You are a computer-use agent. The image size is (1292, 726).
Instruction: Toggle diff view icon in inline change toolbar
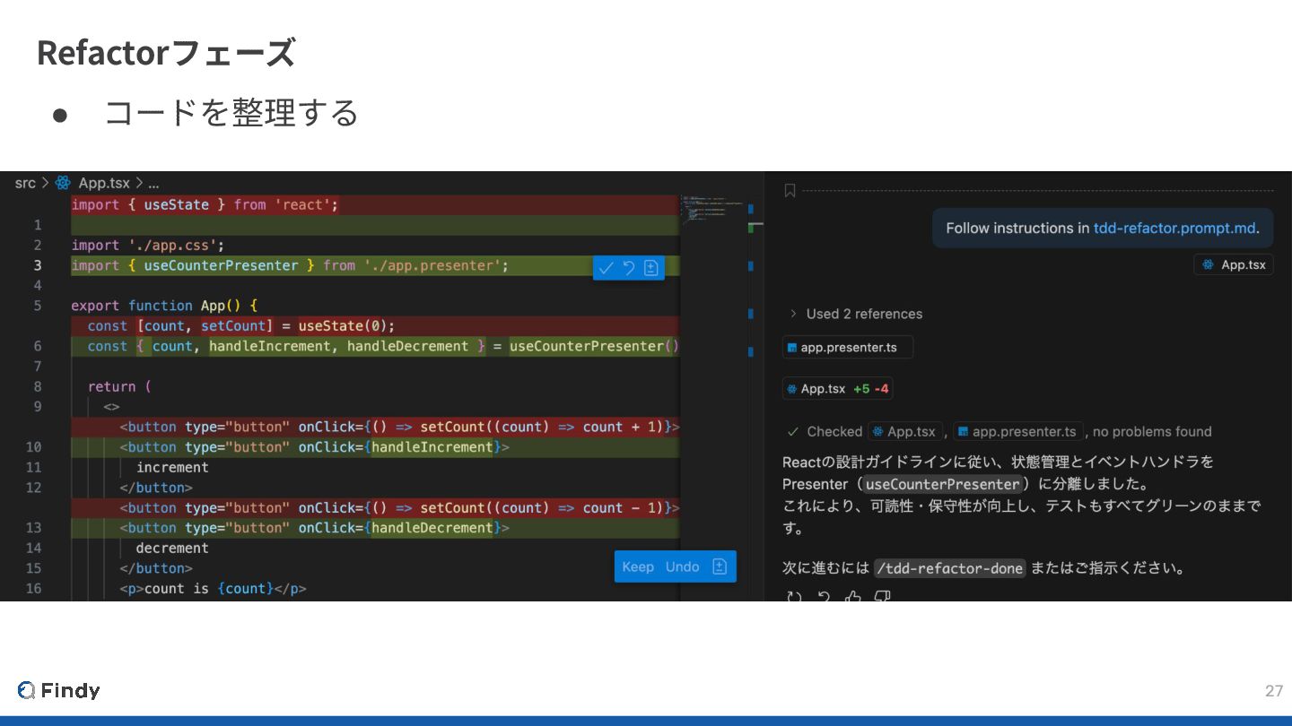click(x=651, y=267)
